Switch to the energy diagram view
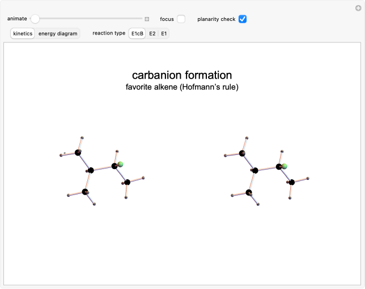365x289 pixels. pos(58,33)
